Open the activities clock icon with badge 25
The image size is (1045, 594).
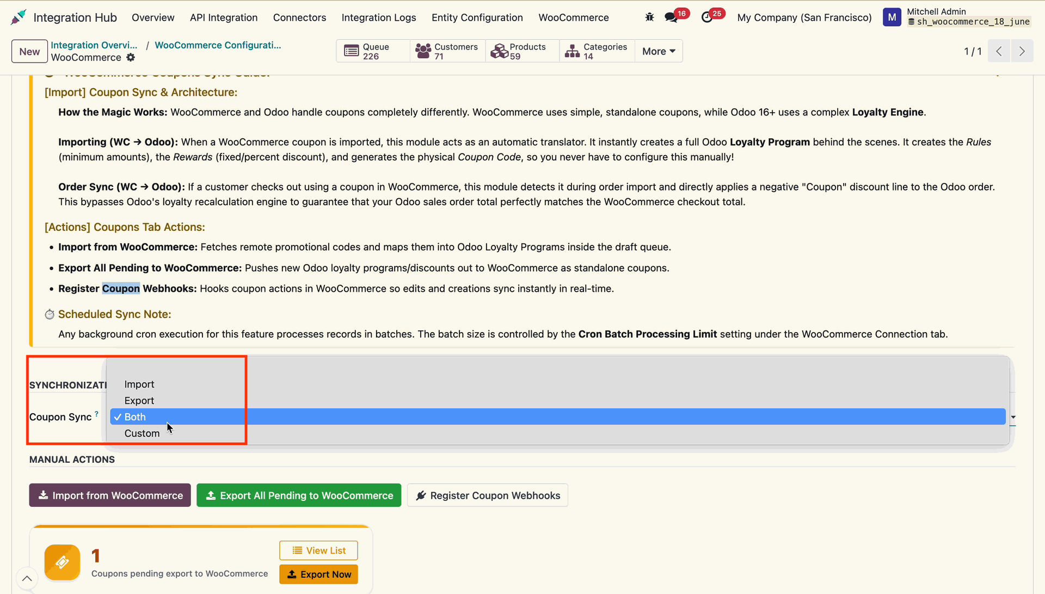tap(707, 17)
